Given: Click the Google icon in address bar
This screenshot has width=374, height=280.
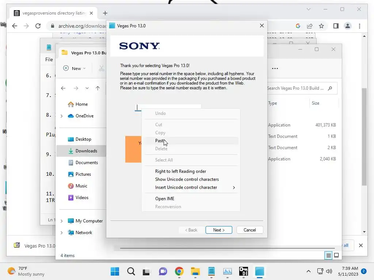Looking at the screenshot, I should pyautogui.click(x=298, y=26).
